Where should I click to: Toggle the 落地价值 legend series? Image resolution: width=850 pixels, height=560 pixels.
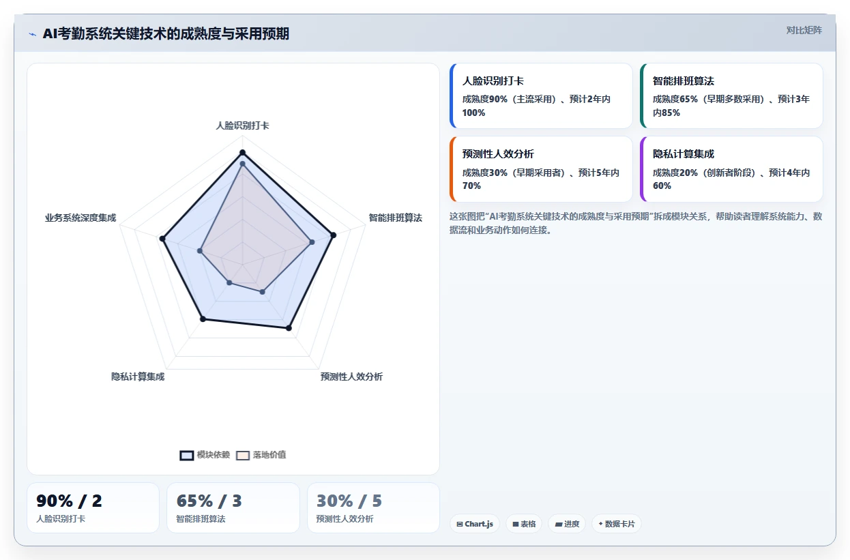point(261,455)
